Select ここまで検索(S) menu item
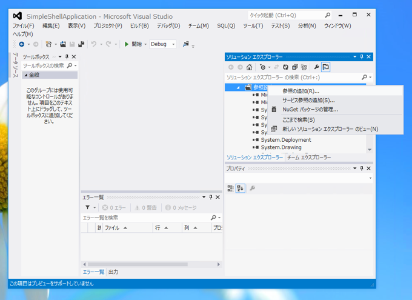412x300 pixels. [x=335, y=120]
